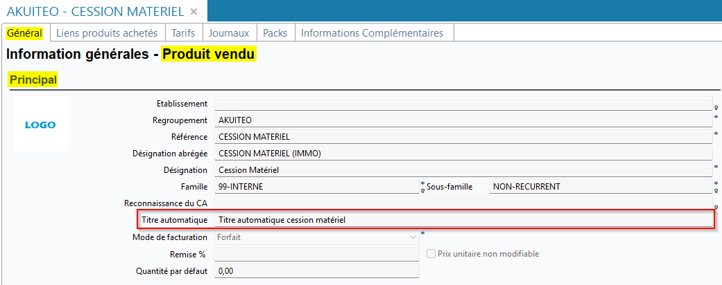The height and width of the screenshot is (285, 722).
Task: Enable Prix unitaire non modifiable checkbox
Action: pyautogui.click(x=431, y=254)
